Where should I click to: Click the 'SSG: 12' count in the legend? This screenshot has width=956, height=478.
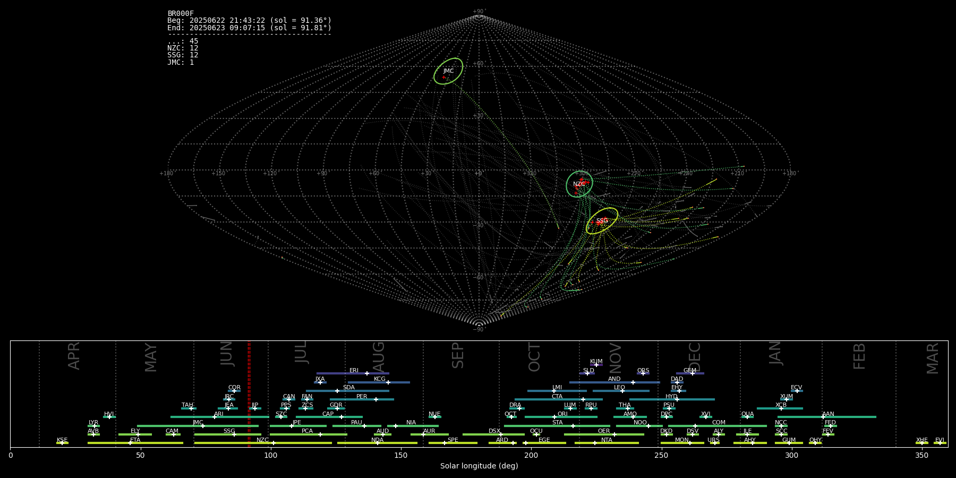[183, 55]
